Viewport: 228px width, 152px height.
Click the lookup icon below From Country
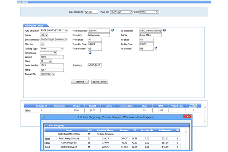tap(90, 53)
